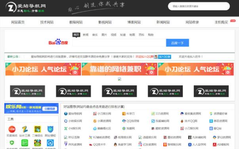Click the first 爱站导航网 dark banner thumbnail
The width and height of the screenshot is (239, 149).
coord(27,91)
